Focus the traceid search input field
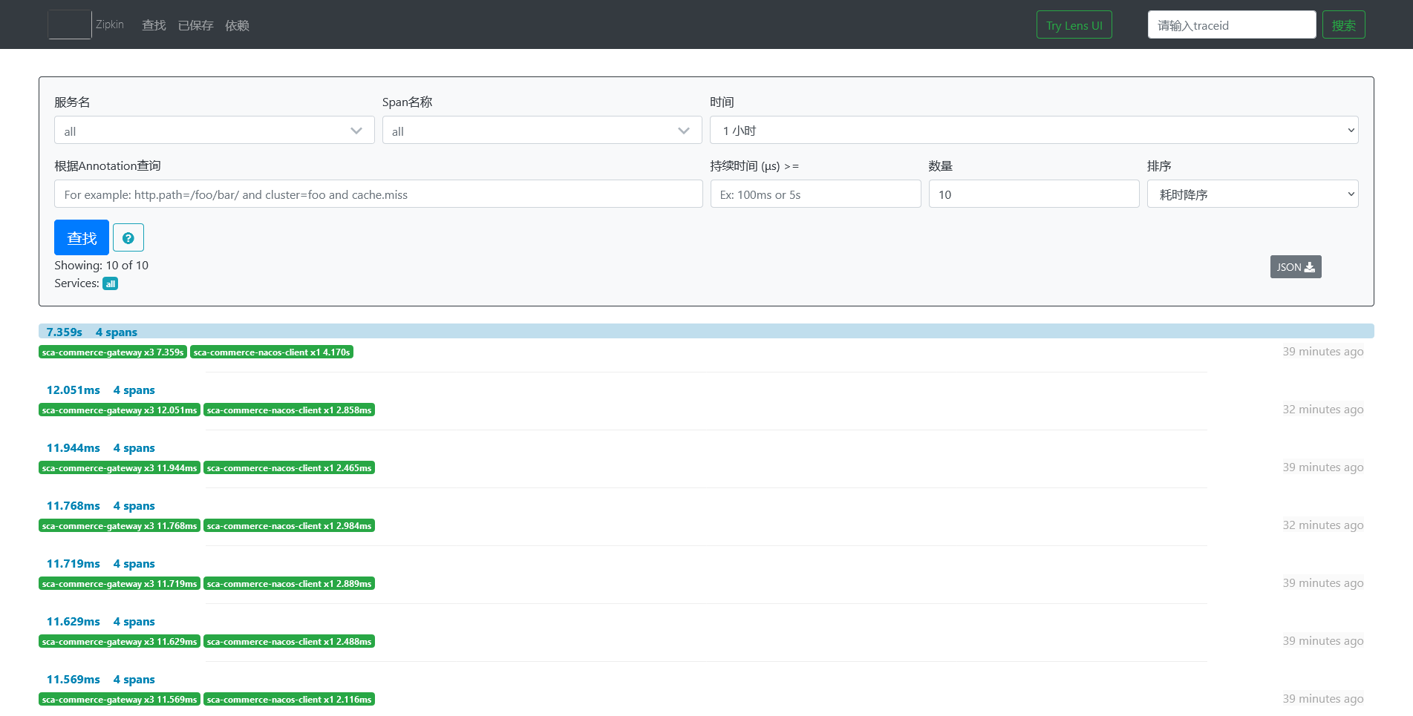Screen dimensions: 1413x716 [1232, 25]
